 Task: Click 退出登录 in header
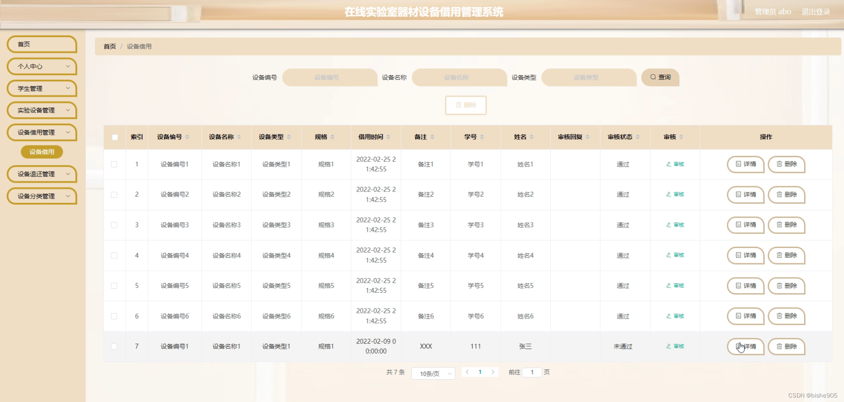click(x=816, y=12)
